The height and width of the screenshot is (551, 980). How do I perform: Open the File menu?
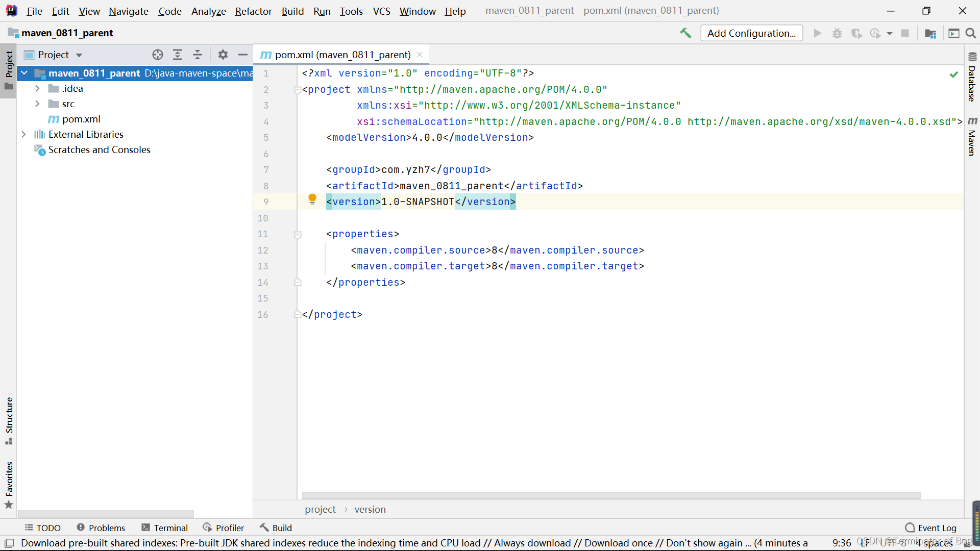point(34,11)
